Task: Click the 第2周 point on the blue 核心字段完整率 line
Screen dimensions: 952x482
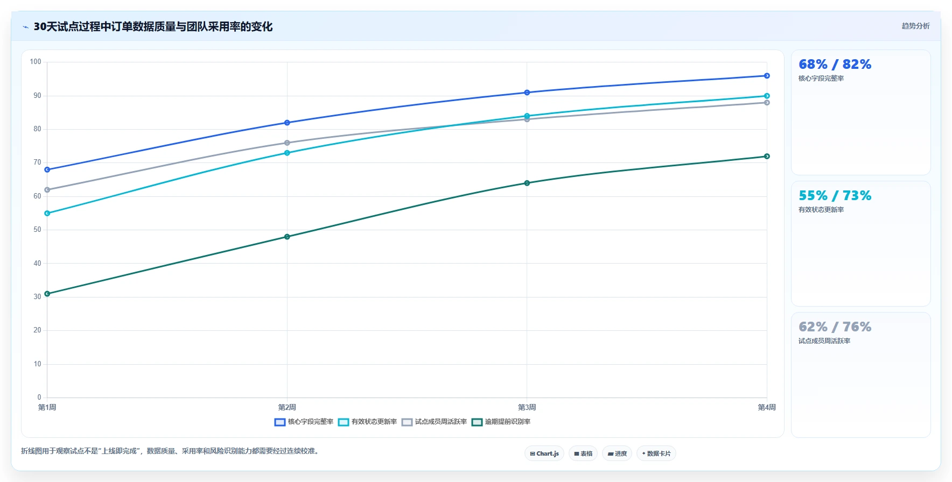Action: click(287, 123)
